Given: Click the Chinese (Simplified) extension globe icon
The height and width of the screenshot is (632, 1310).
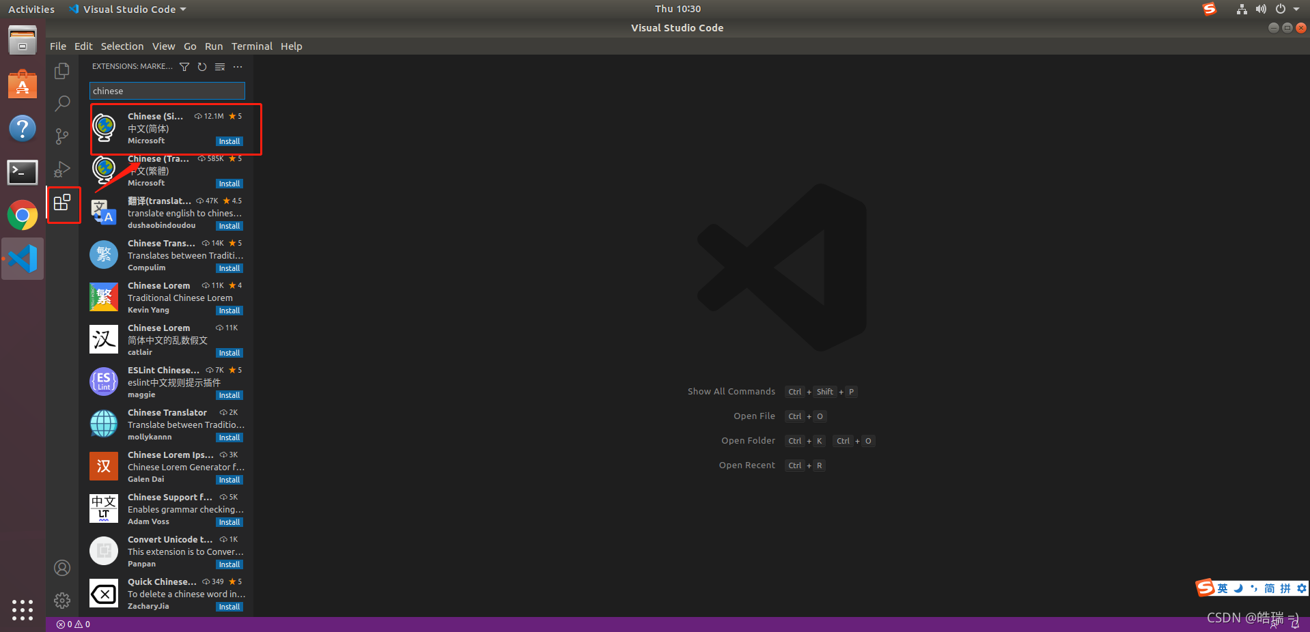Looking at the screenshot, I should click(104, 128).
